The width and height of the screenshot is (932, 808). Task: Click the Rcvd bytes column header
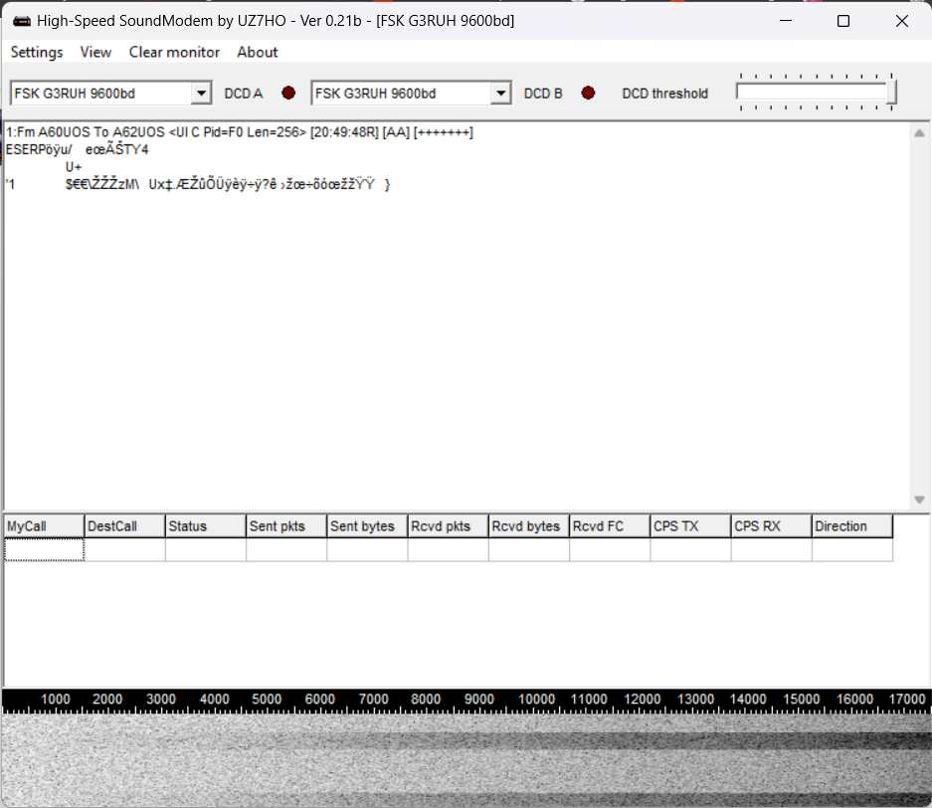(529, 526)
